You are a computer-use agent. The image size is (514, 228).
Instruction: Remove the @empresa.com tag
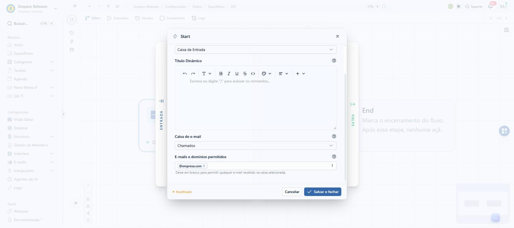click(204, 166)
